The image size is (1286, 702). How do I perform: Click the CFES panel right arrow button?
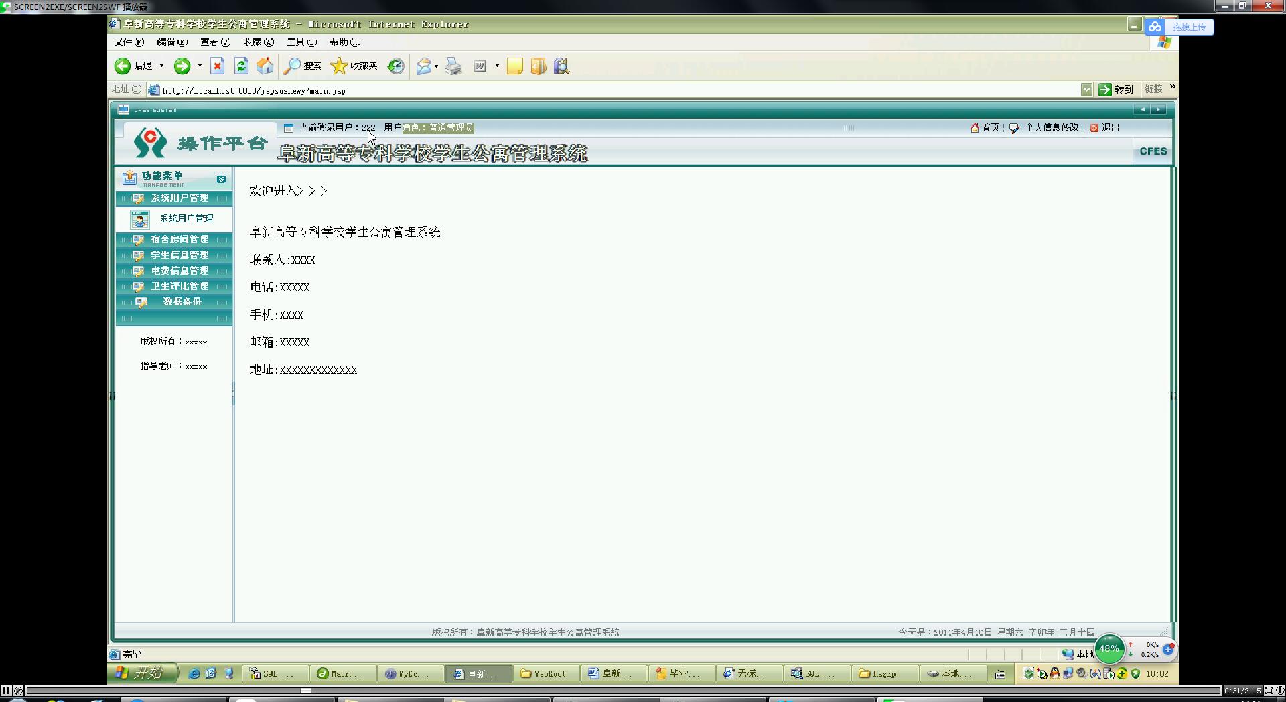click(1159, 109)
